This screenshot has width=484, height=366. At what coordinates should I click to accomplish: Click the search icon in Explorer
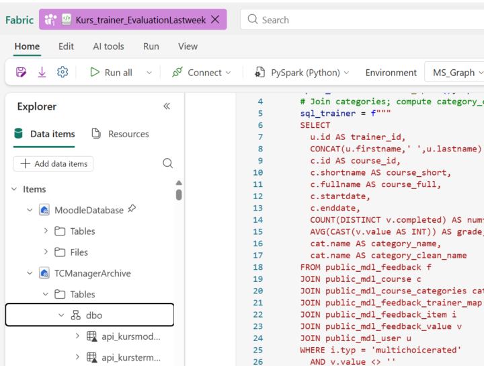[167, 163]
